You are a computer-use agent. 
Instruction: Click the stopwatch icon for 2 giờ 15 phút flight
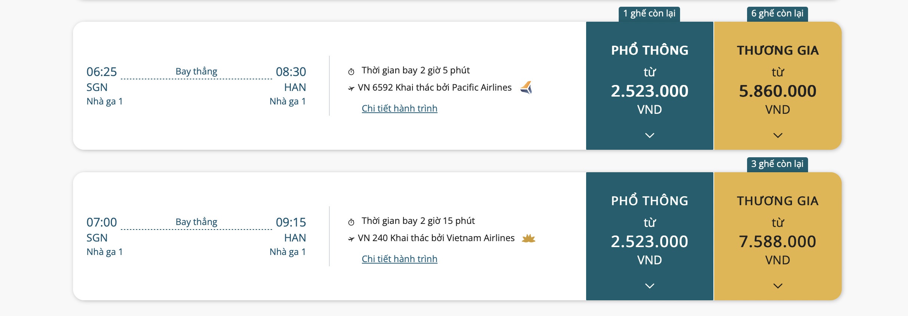point(351,222)
